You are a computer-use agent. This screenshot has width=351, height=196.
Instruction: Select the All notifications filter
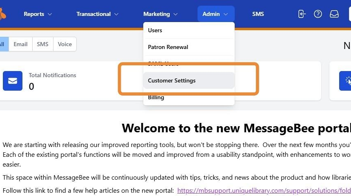click(x=2, y=44)
